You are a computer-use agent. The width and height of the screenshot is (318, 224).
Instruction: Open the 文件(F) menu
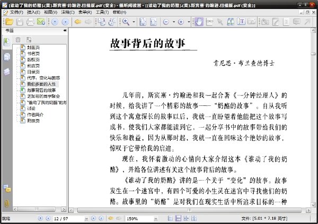tap(16, 12)
